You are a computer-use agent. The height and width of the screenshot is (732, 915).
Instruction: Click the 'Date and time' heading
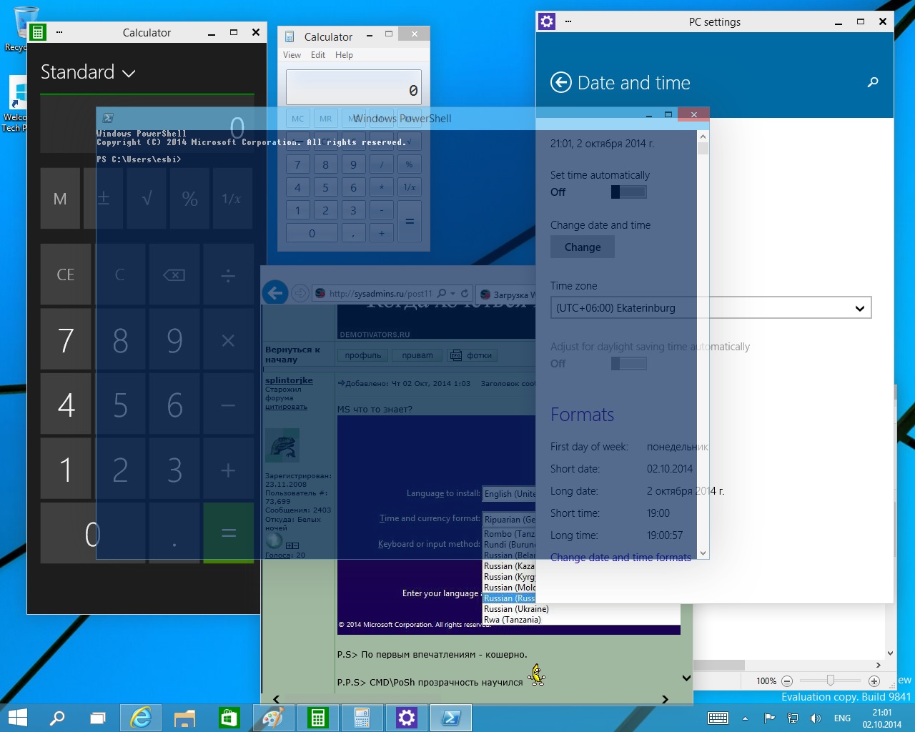633,83
